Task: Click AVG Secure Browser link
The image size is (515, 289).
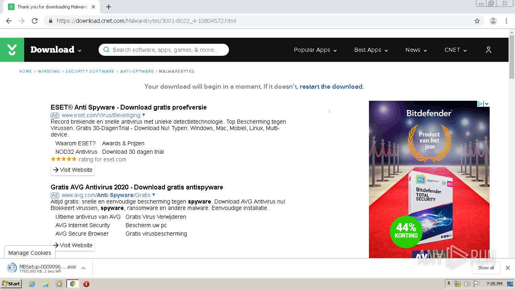Action: click(82, 234)
